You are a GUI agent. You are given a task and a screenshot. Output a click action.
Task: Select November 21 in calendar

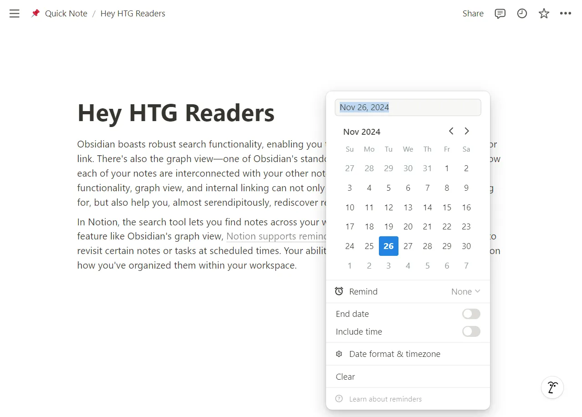pyautogui.click(x=427, y=226)
